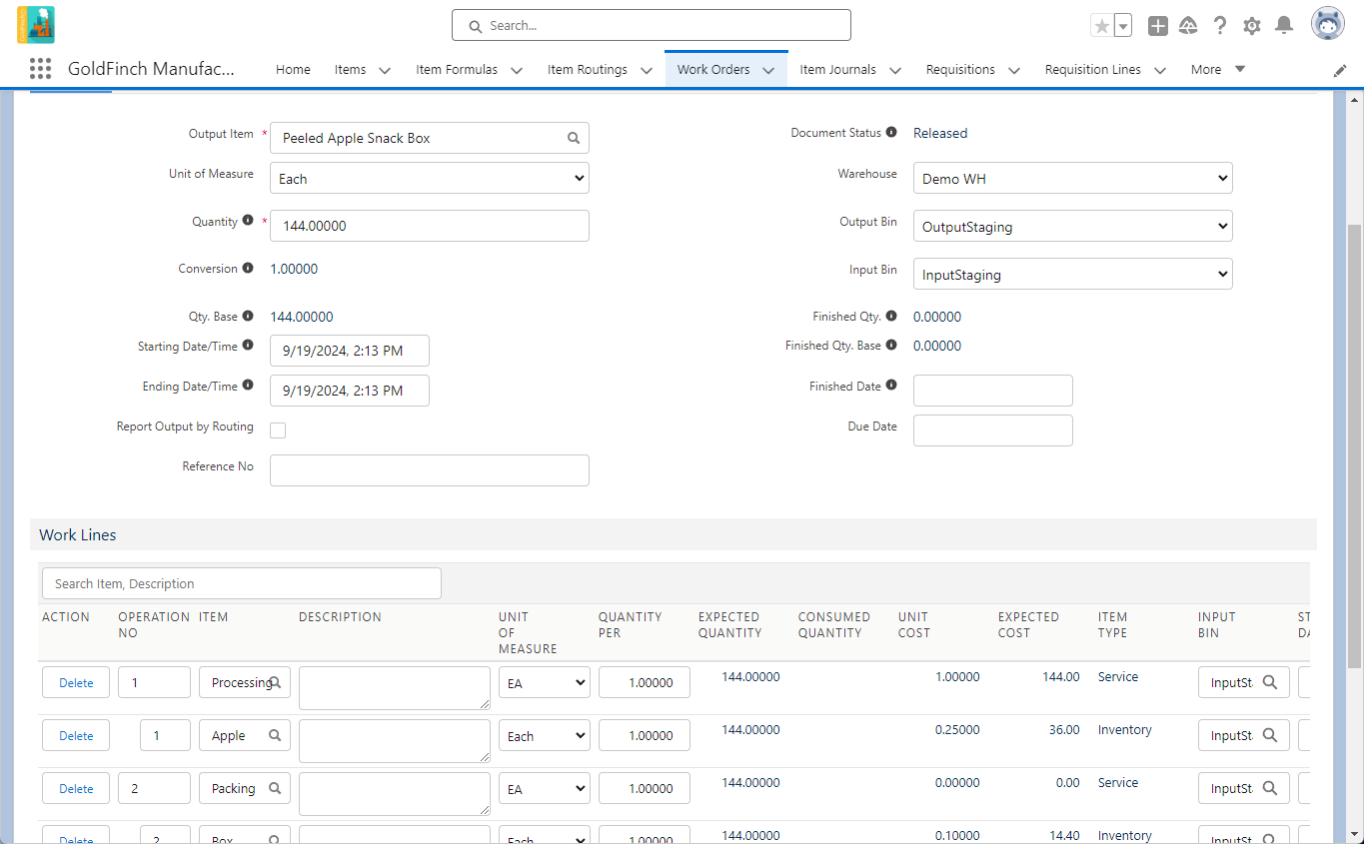Click the Output Item lookup search icon
Viewport: 1364px width, 844px height.
(574, 138)
